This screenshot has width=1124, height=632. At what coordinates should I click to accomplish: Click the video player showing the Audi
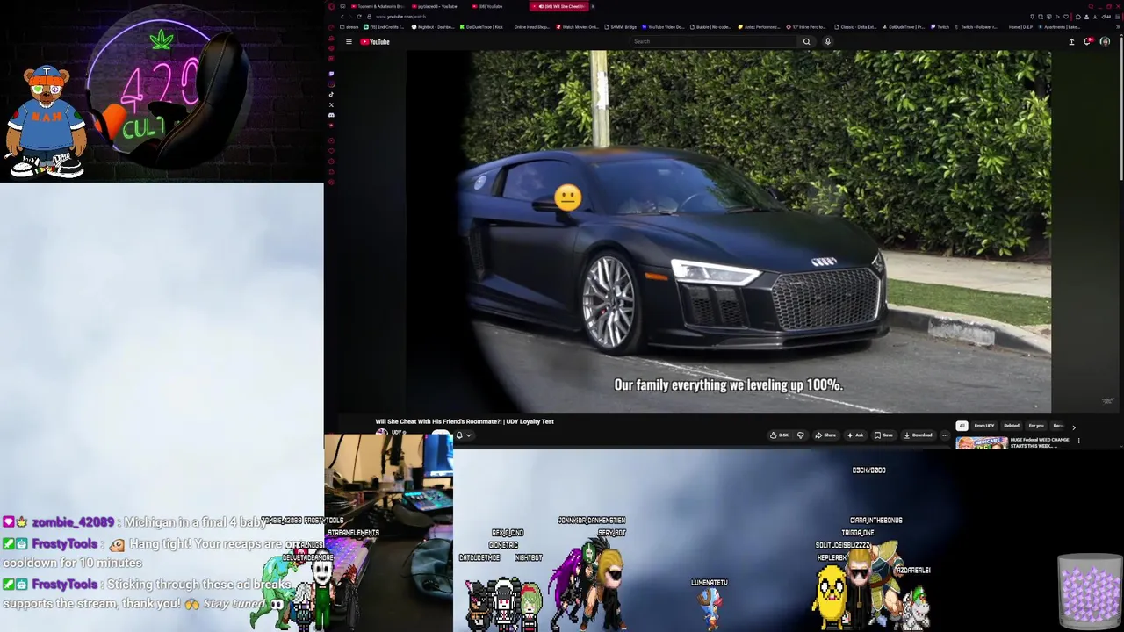(729, 231)
